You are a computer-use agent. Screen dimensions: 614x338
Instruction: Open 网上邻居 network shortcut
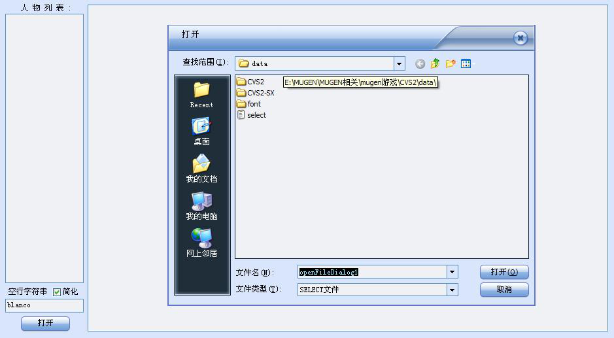[x=201, y=243]
